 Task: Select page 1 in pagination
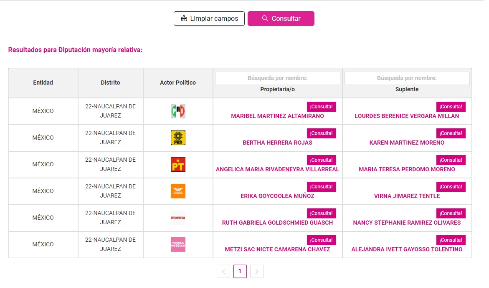pos(240,271)
